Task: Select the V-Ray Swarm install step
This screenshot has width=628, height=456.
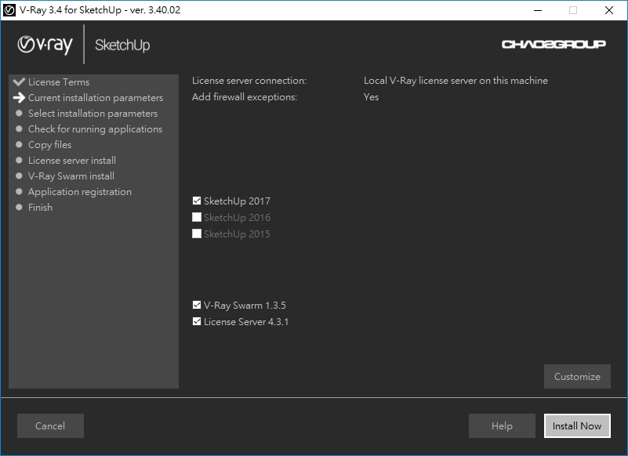Action: pos(71,176)
